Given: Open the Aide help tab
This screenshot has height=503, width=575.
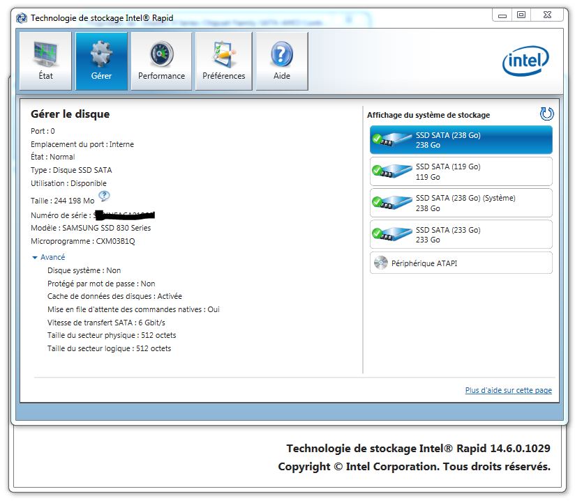Looking at the screenshot, I should 282,61.
